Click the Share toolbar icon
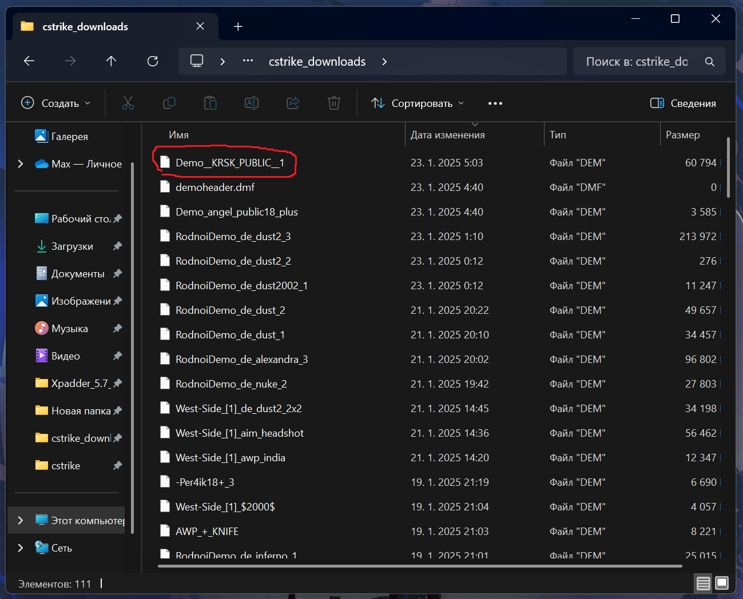 pyautogui.click(x=293, y=103)
